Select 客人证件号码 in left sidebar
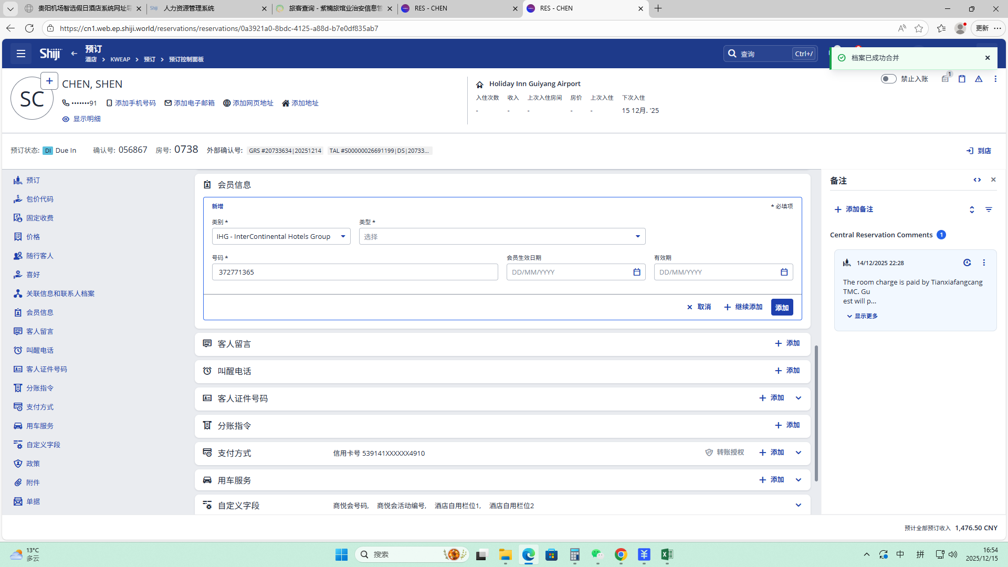This screenshot has width=1008, height=567. (46, 369)
